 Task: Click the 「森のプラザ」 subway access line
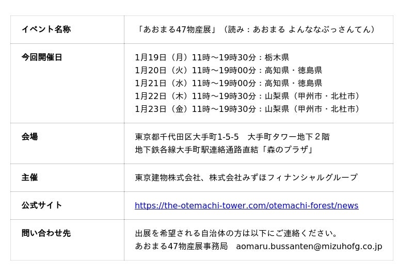pos(225,150)
